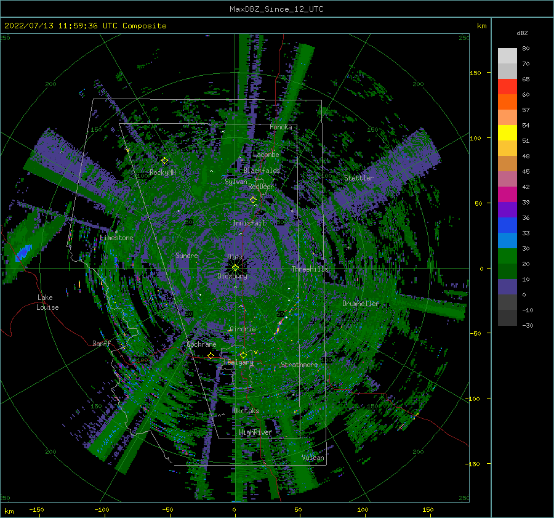The height and width of the screenshot is (518, 554).
Task: Click the Lacombe label
Action: pos(266,155)
